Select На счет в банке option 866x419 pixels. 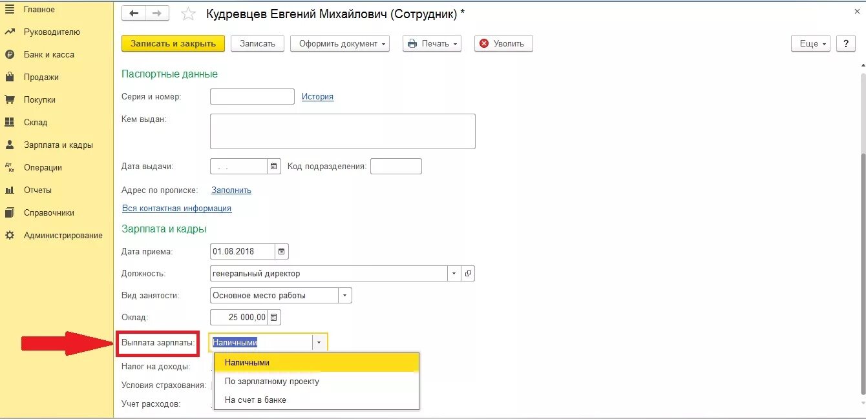(x=317, y=400)
